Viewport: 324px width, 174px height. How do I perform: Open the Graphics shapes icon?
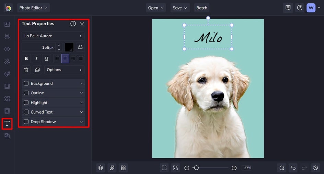7,98
